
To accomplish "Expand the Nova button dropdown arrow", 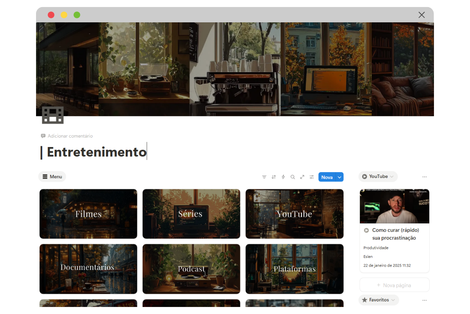I will coord(340,177).
